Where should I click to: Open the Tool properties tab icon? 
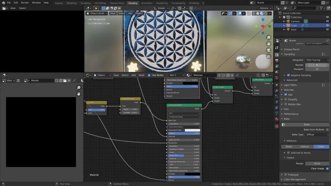277,48
